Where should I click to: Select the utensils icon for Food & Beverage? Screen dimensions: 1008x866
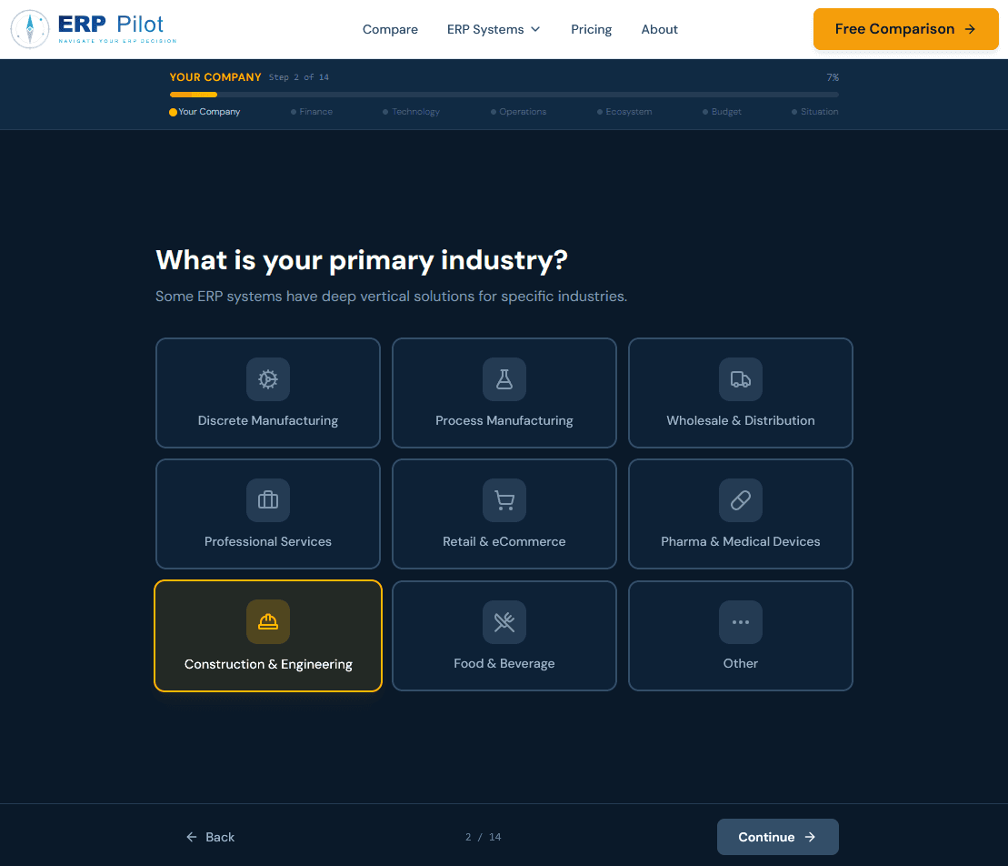tap(504, 621)
